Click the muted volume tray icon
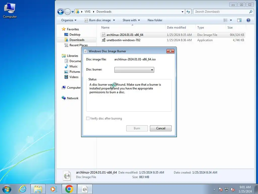Viewport: 258px width, 194px height. point(233,189)
